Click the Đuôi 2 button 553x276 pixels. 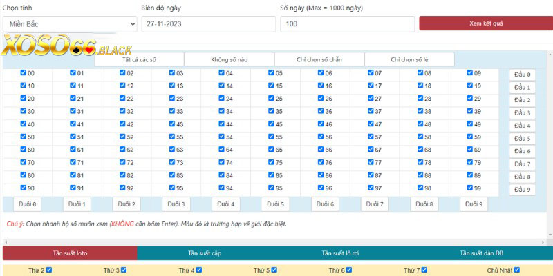(126, 204)
